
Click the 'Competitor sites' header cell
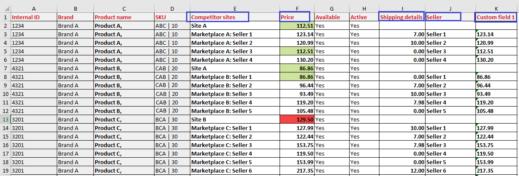[x=218, y=17]
